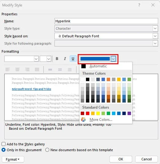Image resolution: width=160 pixels, height=164 pixels.
Task: Check Add to the Styles gallery
Action: tap(3, 144)
